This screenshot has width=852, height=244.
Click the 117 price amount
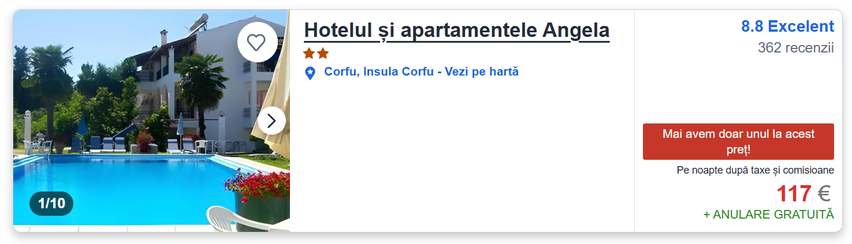point(794,194)
